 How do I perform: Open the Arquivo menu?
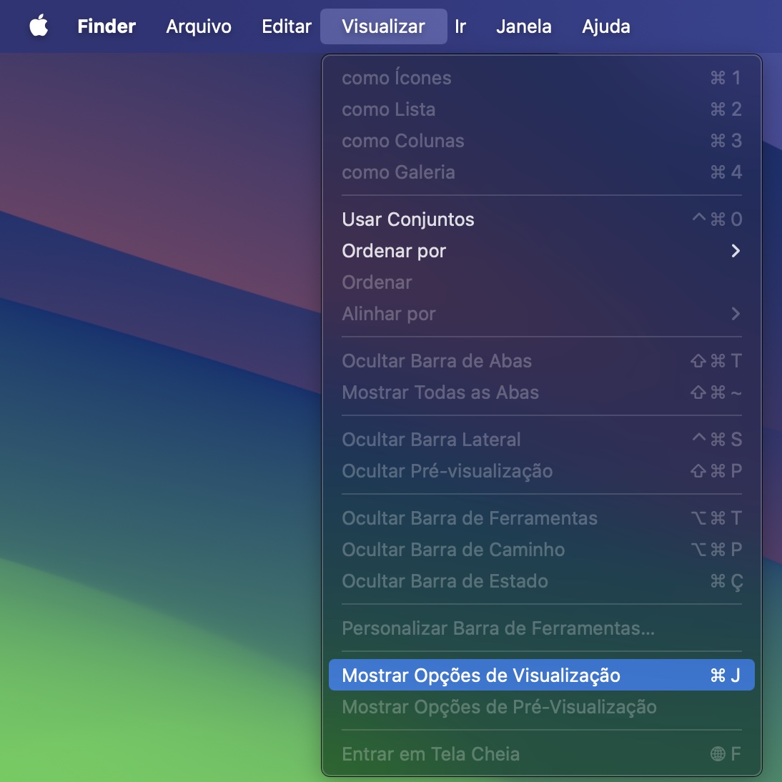198,26
